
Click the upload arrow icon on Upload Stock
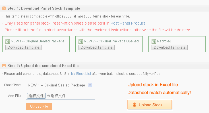(x=134, y=105)
